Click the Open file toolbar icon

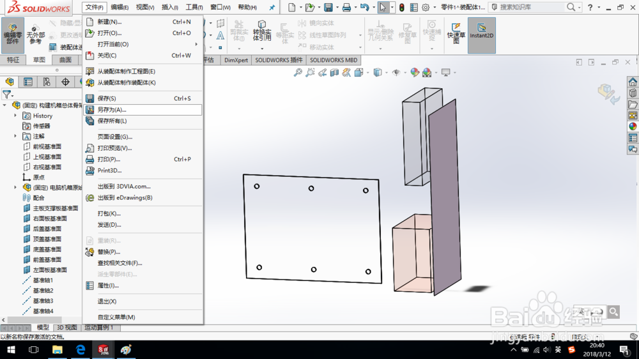310,7
